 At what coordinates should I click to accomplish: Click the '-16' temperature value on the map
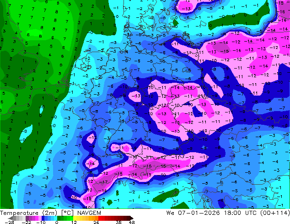[x=281, y=12]
